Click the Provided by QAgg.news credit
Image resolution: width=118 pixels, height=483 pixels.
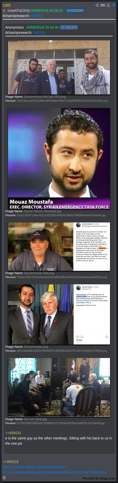click(x=99, y=478)
